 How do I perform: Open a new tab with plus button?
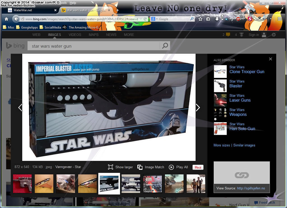[x=117, y=10]
